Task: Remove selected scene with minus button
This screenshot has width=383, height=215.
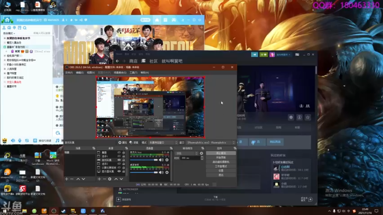Action: point(72,179)
